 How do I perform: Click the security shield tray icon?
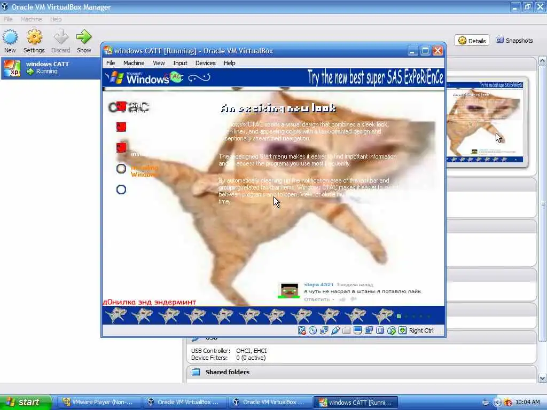[x=508, y=403]
